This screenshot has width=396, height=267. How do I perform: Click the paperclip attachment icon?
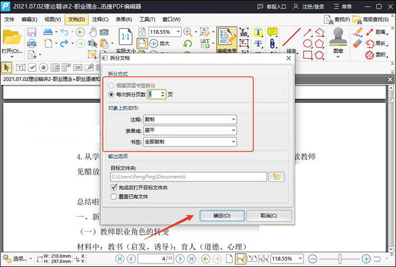(272, 43)
